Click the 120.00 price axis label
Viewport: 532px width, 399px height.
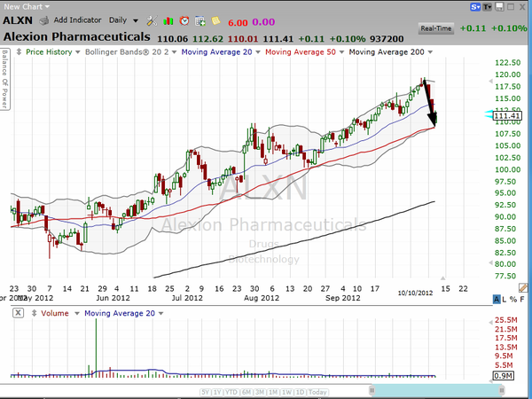[507, 74]
